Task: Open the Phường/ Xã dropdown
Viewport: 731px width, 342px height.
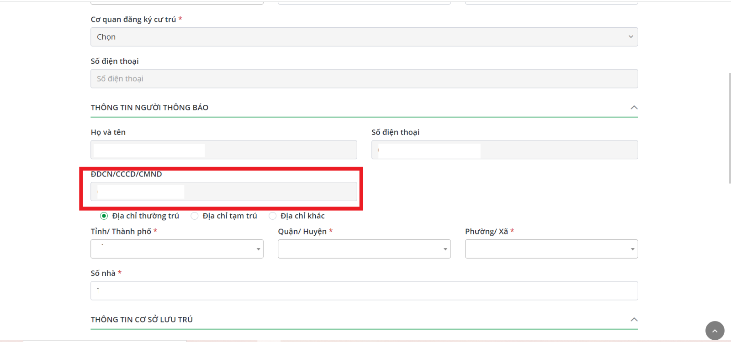Action: 551,249
